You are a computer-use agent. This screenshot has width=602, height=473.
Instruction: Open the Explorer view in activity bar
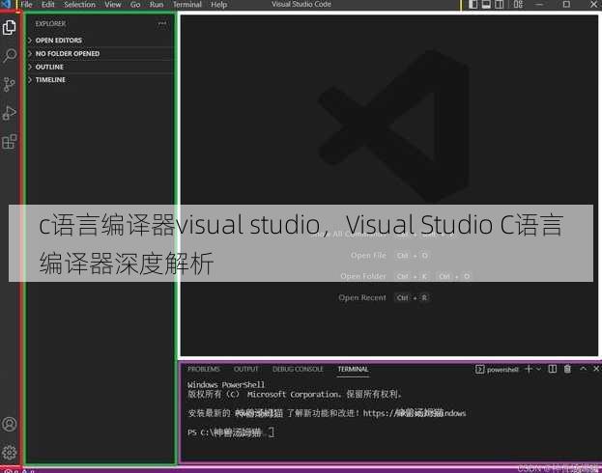[10, 28]
